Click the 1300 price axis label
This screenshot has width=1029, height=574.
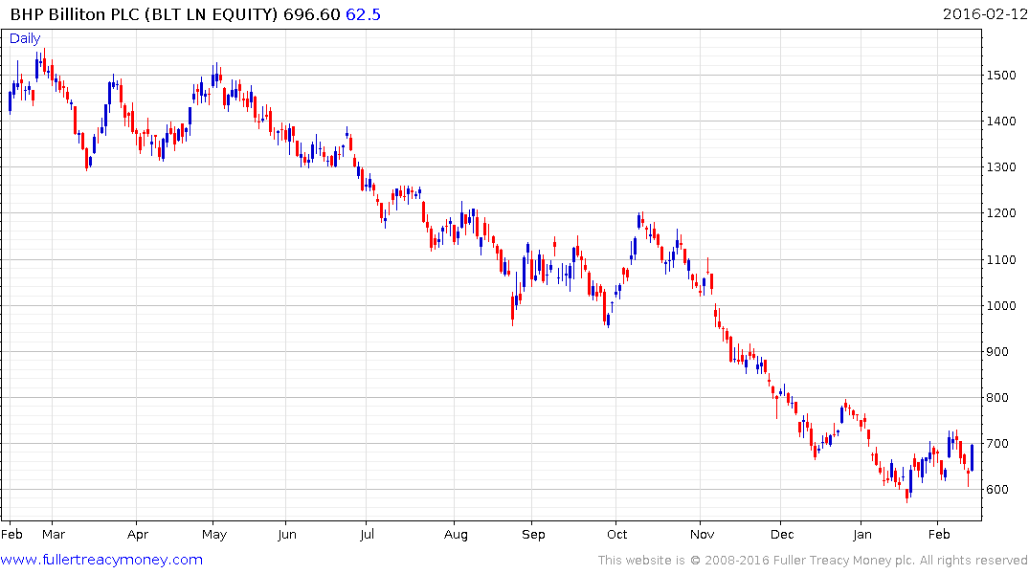point(1001,167)
